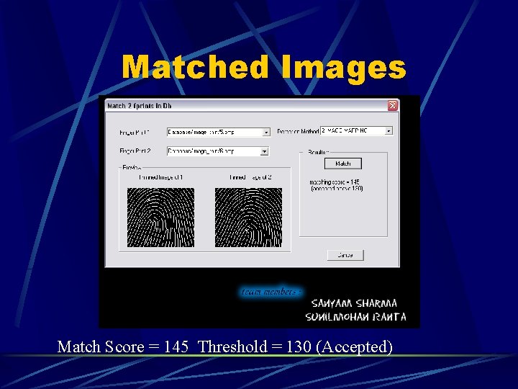Image resolution: width=518 pixels, height=389 pixels.
Task: Click the matching score = 145 text
Action: (335, 182)
